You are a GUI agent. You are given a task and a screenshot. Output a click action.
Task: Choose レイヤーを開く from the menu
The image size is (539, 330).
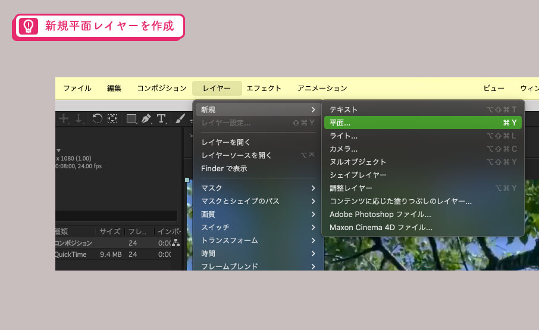point(258,142)
